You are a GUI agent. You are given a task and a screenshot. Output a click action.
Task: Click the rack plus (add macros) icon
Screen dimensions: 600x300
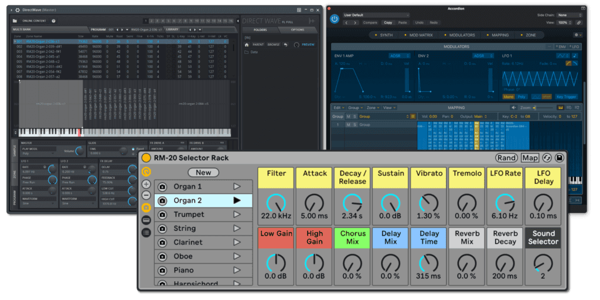pyautogui.click(x=146, y=184)
